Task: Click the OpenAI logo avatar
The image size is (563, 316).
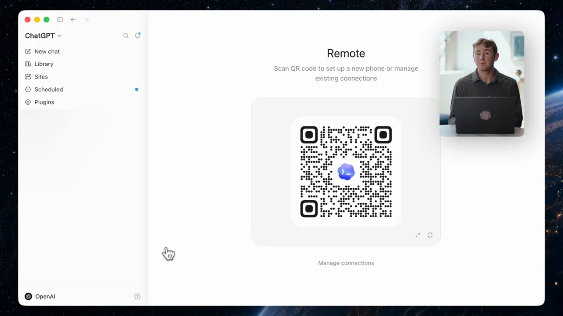Action: (28, 297)
